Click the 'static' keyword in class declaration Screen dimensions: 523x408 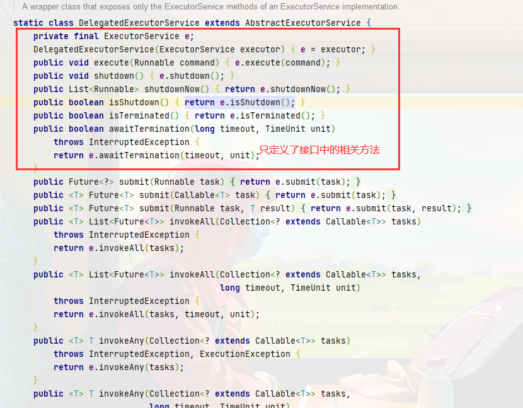point(28,23)
